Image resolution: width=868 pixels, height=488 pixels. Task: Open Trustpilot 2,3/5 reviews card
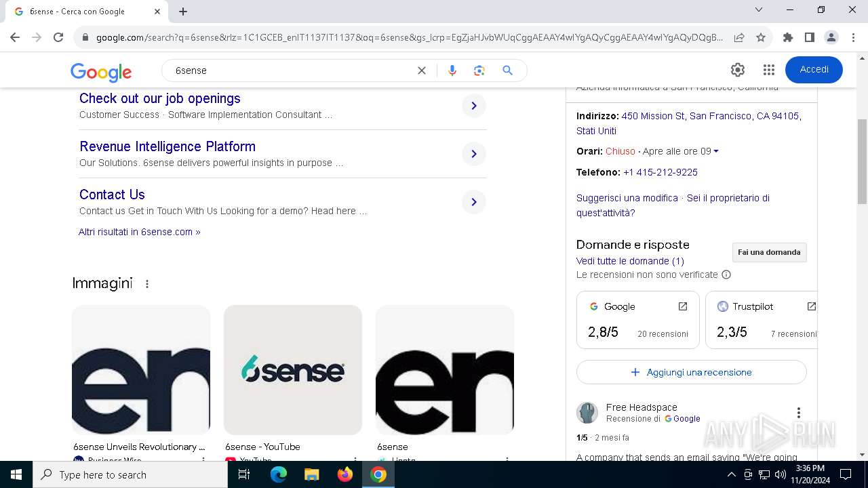[x=761, y=320]
